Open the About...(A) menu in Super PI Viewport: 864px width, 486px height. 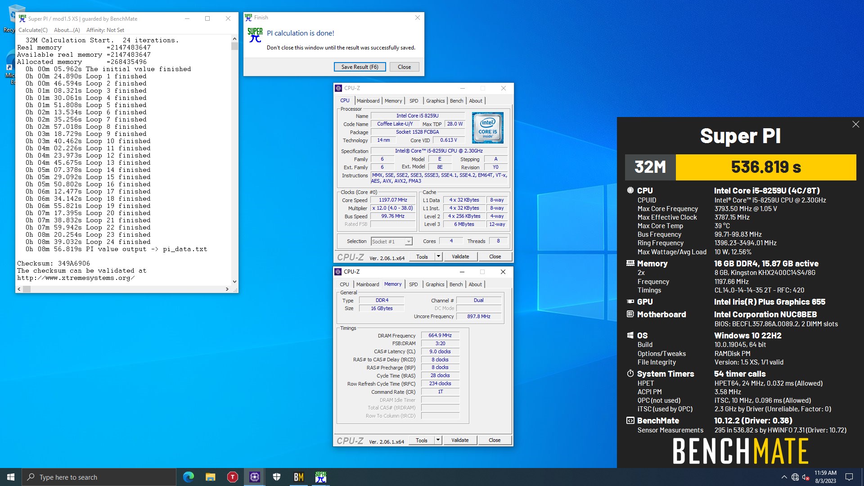pos(67,30)
